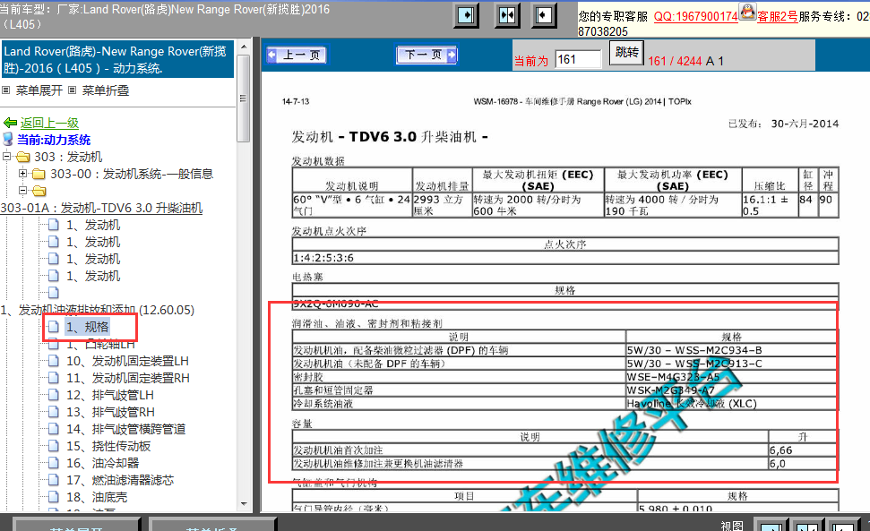Click the square icon before 菜单折叠
Image resolution: width=870 pixels, height=531 pixels.
tap(73, 90)
